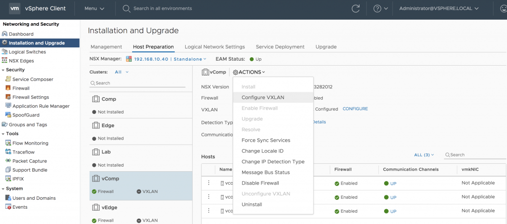The width and height of the screenshot is (507, 224).
Task: Click the SpoofGuard icon
Action: point(8,115)
